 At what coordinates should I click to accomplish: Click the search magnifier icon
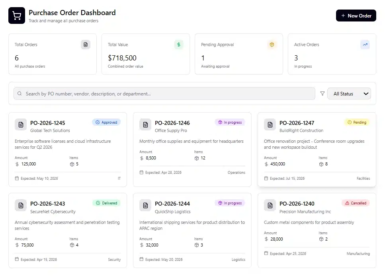(20, 93)
